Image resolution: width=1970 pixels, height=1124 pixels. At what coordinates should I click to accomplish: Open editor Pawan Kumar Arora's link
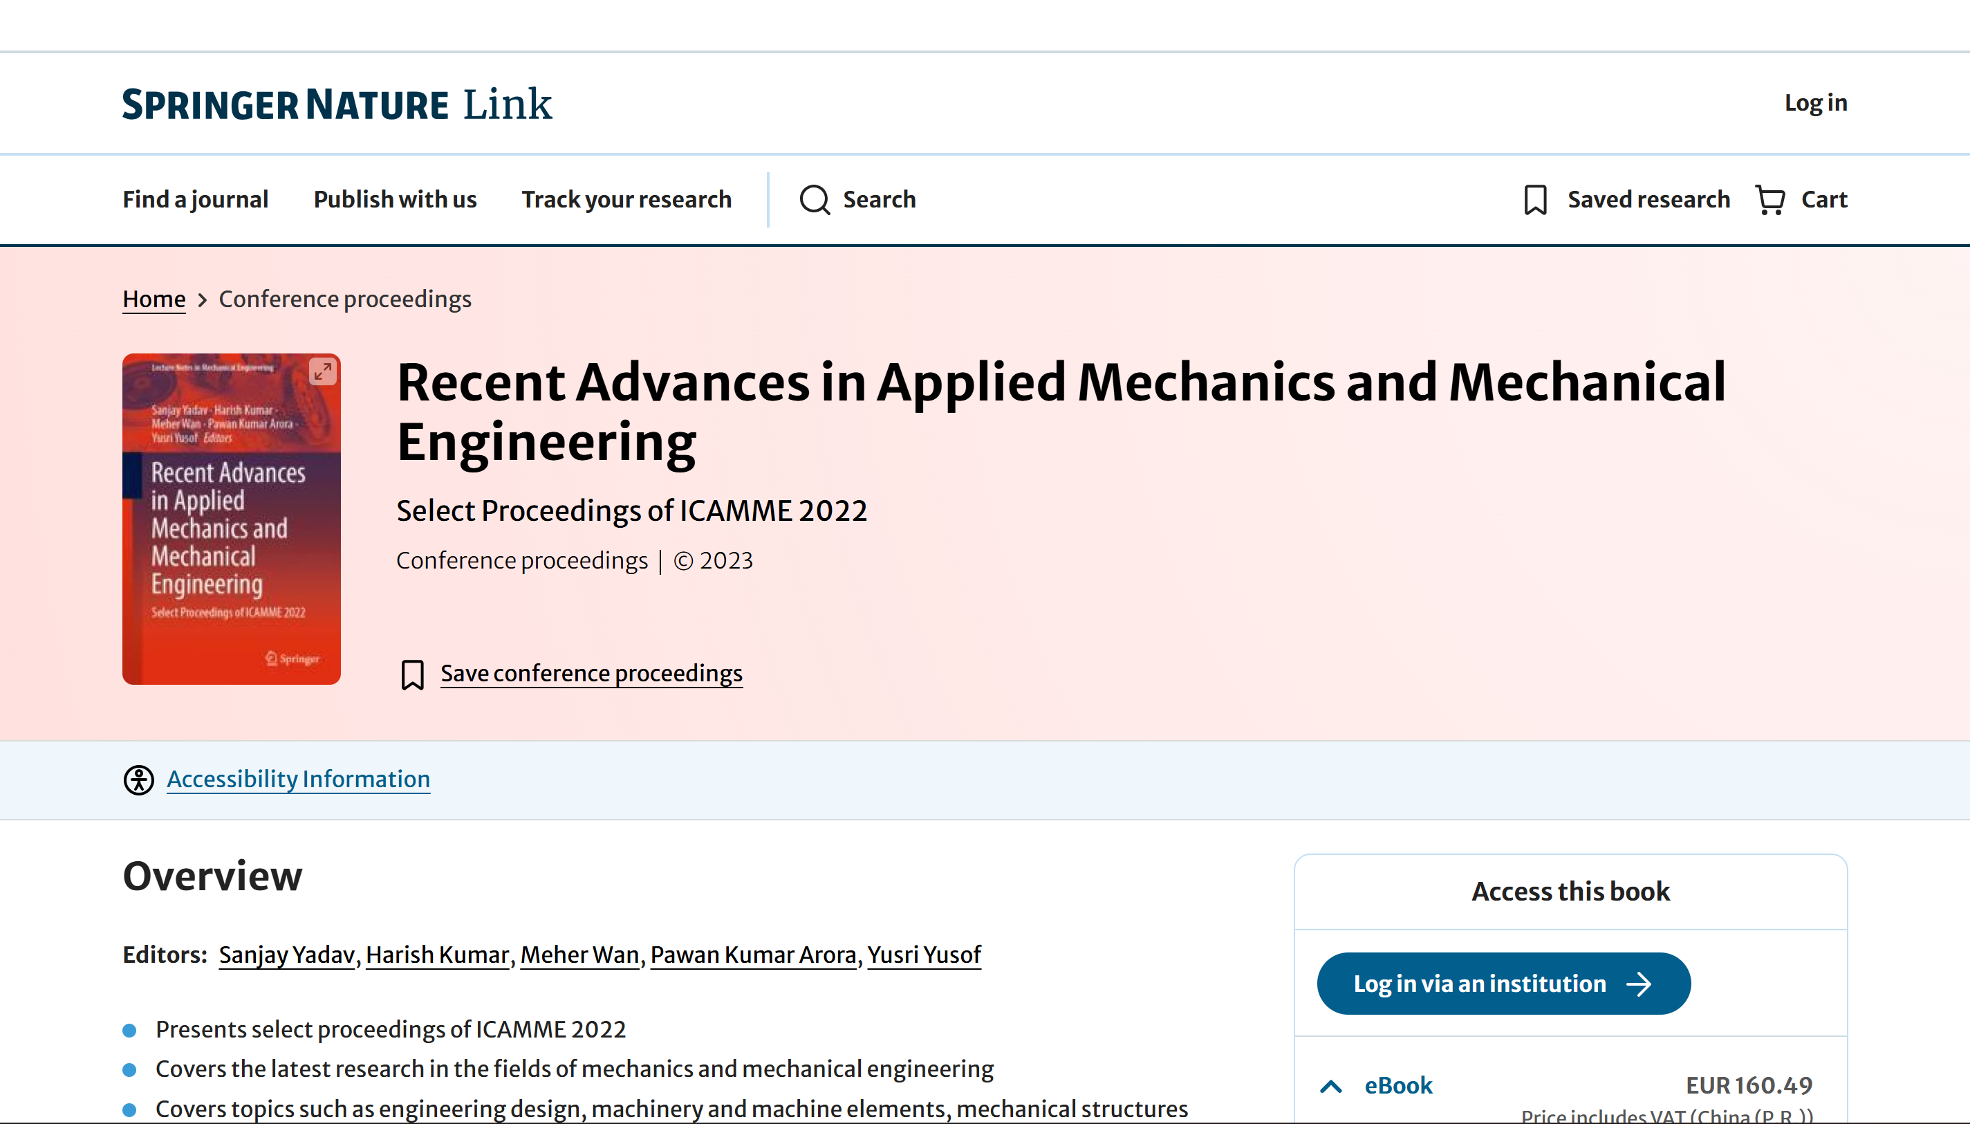point(753,955)
